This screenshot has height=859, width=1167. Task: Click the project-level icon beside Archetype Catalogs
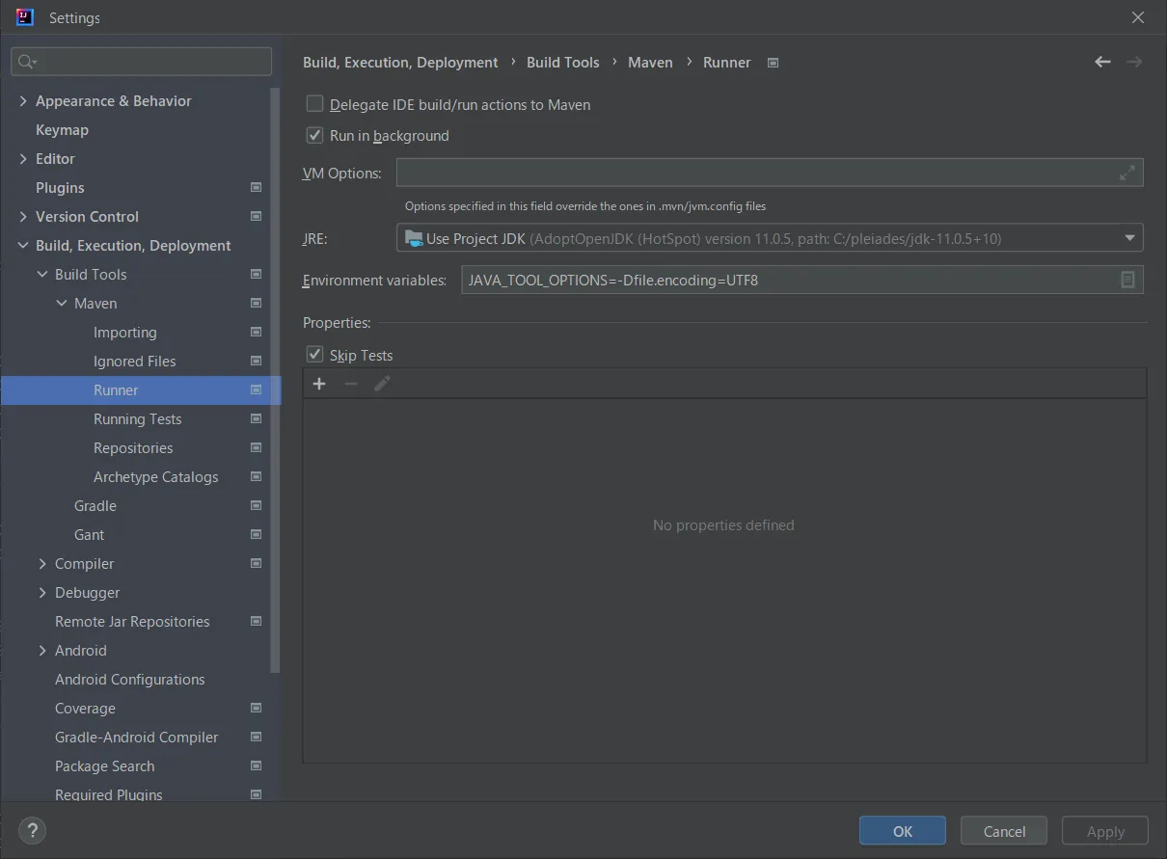tap(256, 476)
